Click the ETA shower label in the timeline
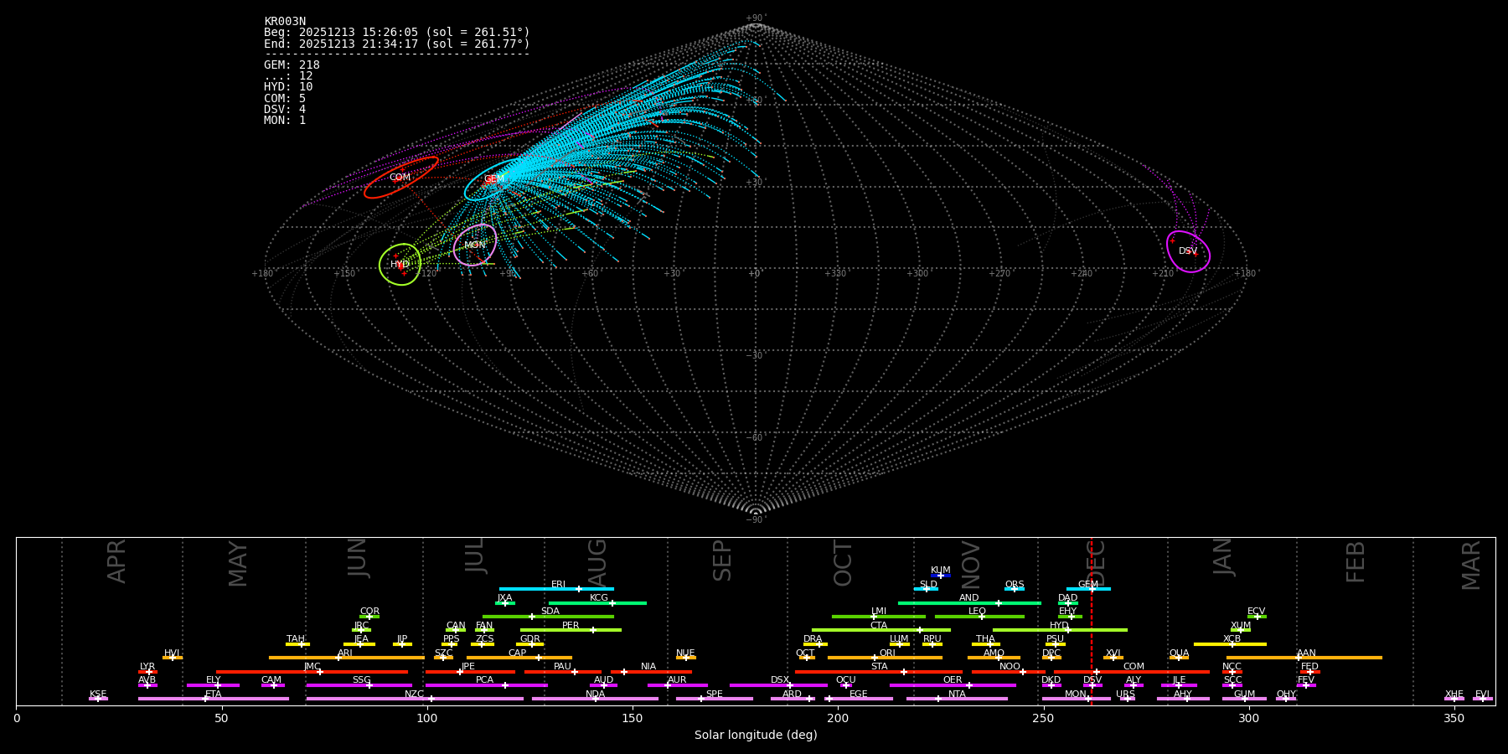 tap(213, 694)
